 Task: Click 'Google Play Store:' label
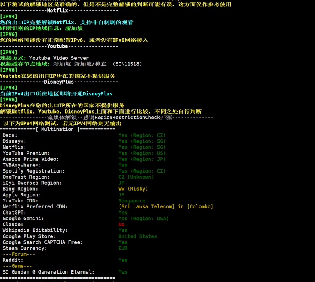[29, 236]
